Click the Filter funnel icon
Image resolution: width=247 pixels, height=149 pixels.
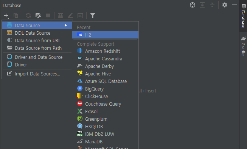(x=93, y=15)
